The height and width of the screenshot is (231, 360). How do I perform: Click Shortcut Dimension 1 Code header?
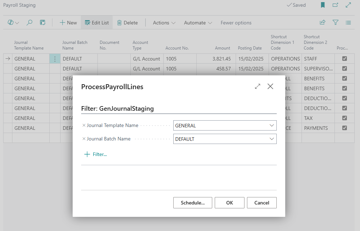pyautogui.click(x=282, y=42)
